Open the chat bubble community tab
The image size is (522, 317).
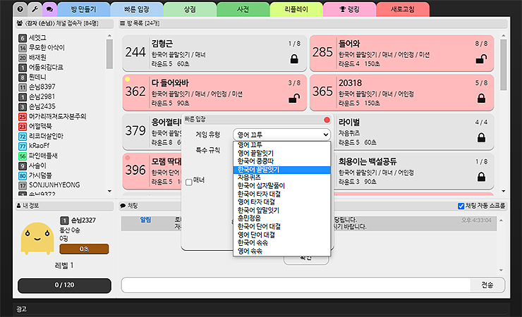[x=49, y=9]
